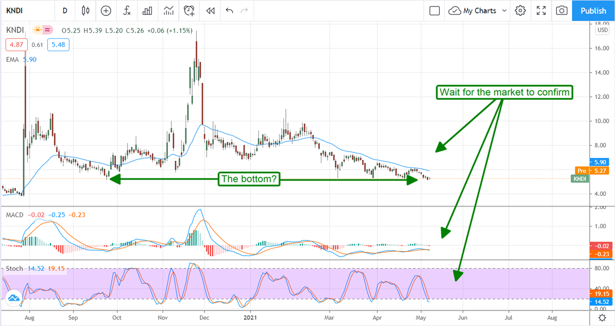
Task: Open chart settings gear in top toolbar
Action: point(521,11)
